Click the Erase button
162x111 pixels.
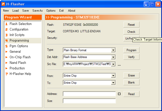pos(131,75)
